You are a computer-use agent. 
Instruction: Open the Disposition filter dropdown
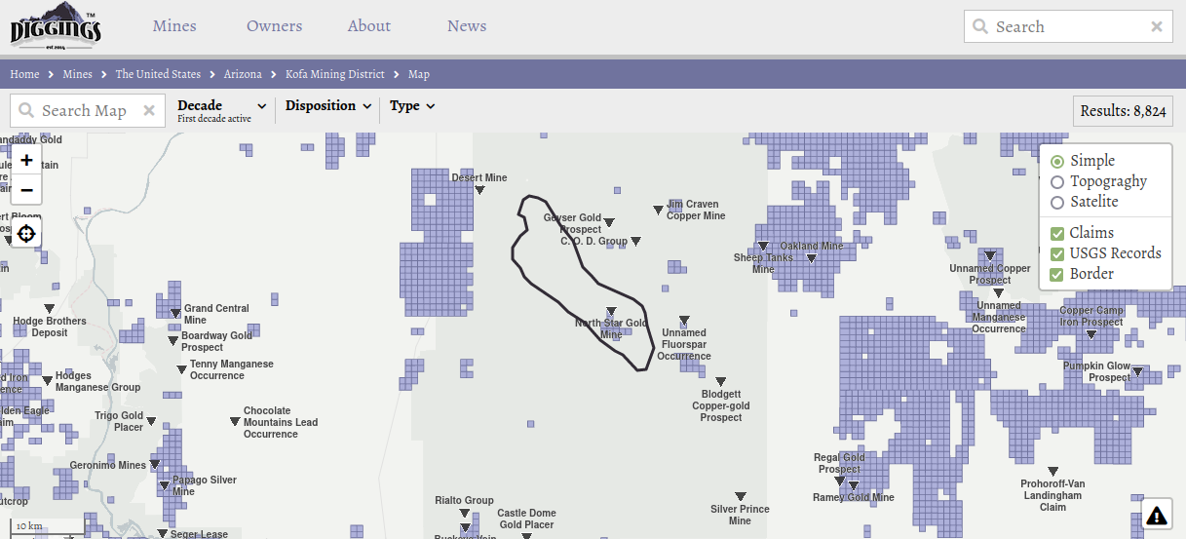point(328,106)
